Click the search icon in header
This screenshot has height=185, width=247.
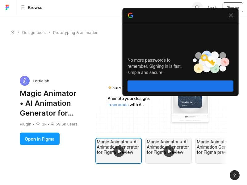tap(197, 7)
